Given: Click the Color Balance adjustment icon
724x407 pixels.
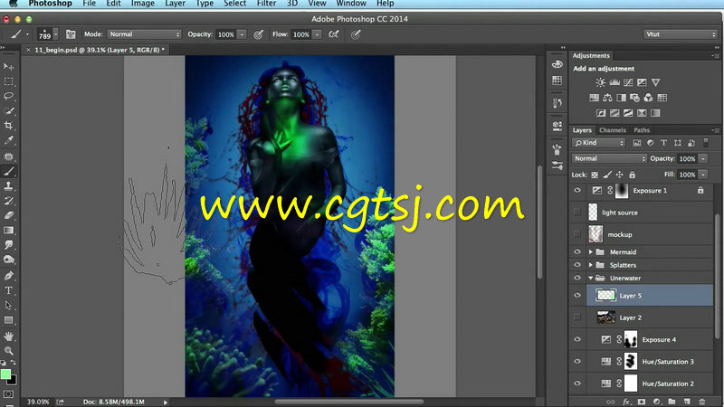Looking at the screenshot, I should [607, 98].
